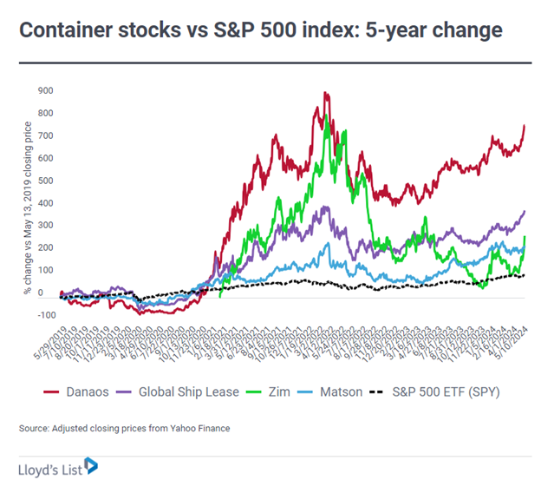This screenshot has width=541, height=480.
Task: Click the Lloyd's List arrow logo icon
Action: coord(91,466)
